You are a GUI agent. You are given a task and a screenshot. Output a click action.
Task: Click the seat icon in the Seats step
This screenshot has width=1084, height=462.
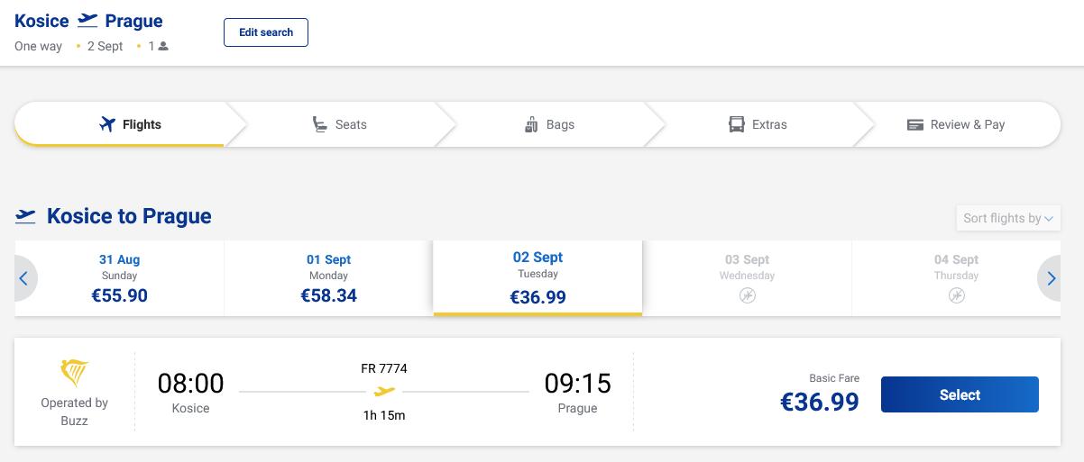(x=319, y=124)
